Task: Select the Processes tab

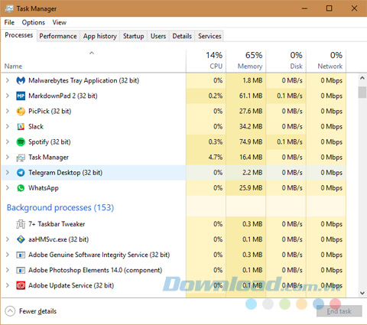Action: tap(19, 35)
